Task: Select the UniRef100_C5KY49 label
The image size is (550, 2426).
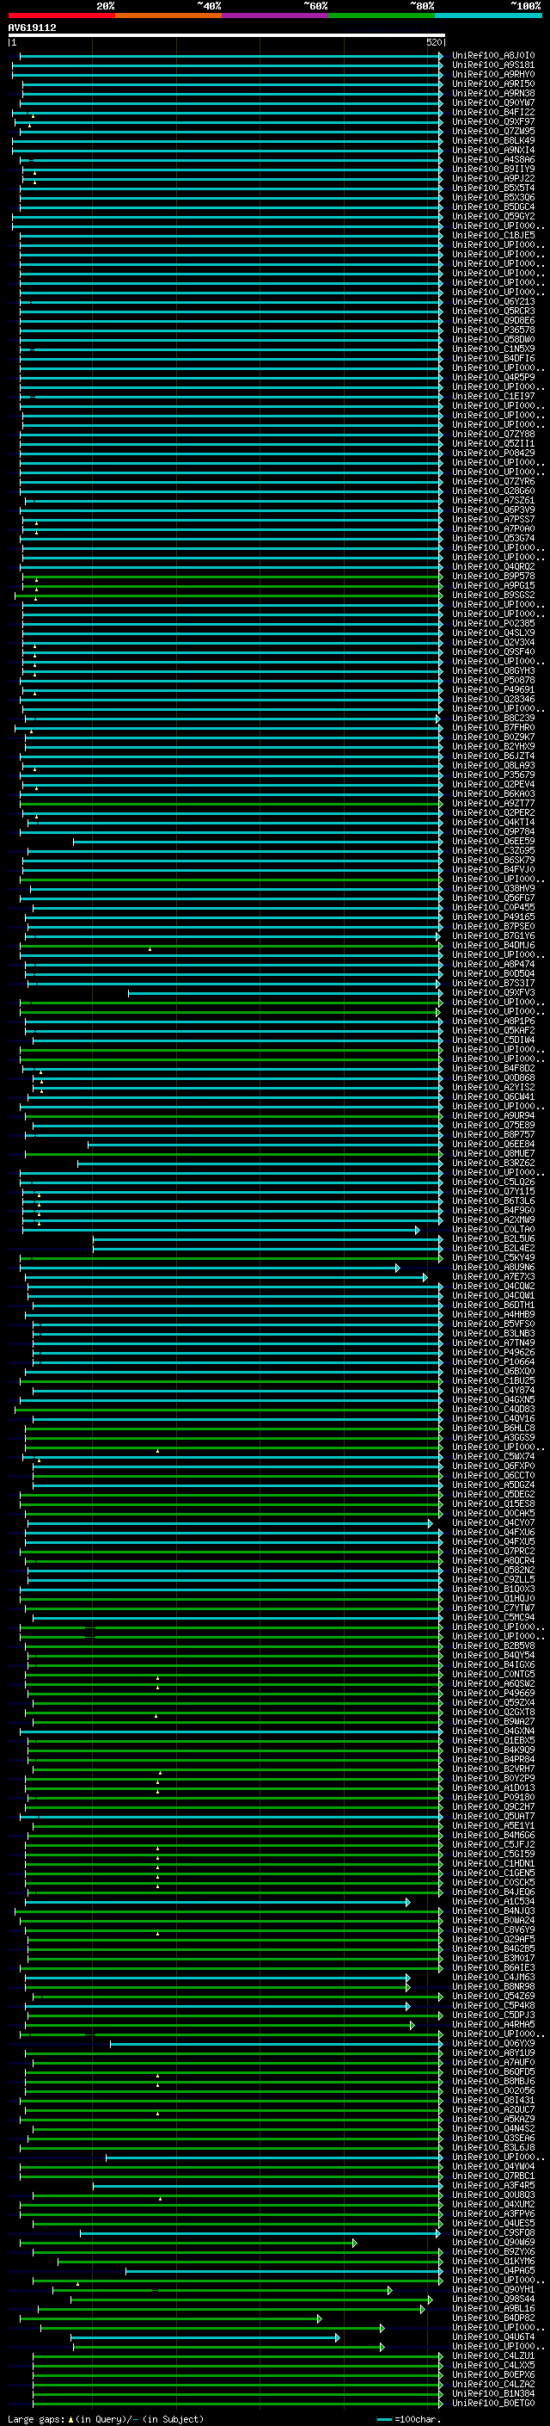Action: point(493,1257)
